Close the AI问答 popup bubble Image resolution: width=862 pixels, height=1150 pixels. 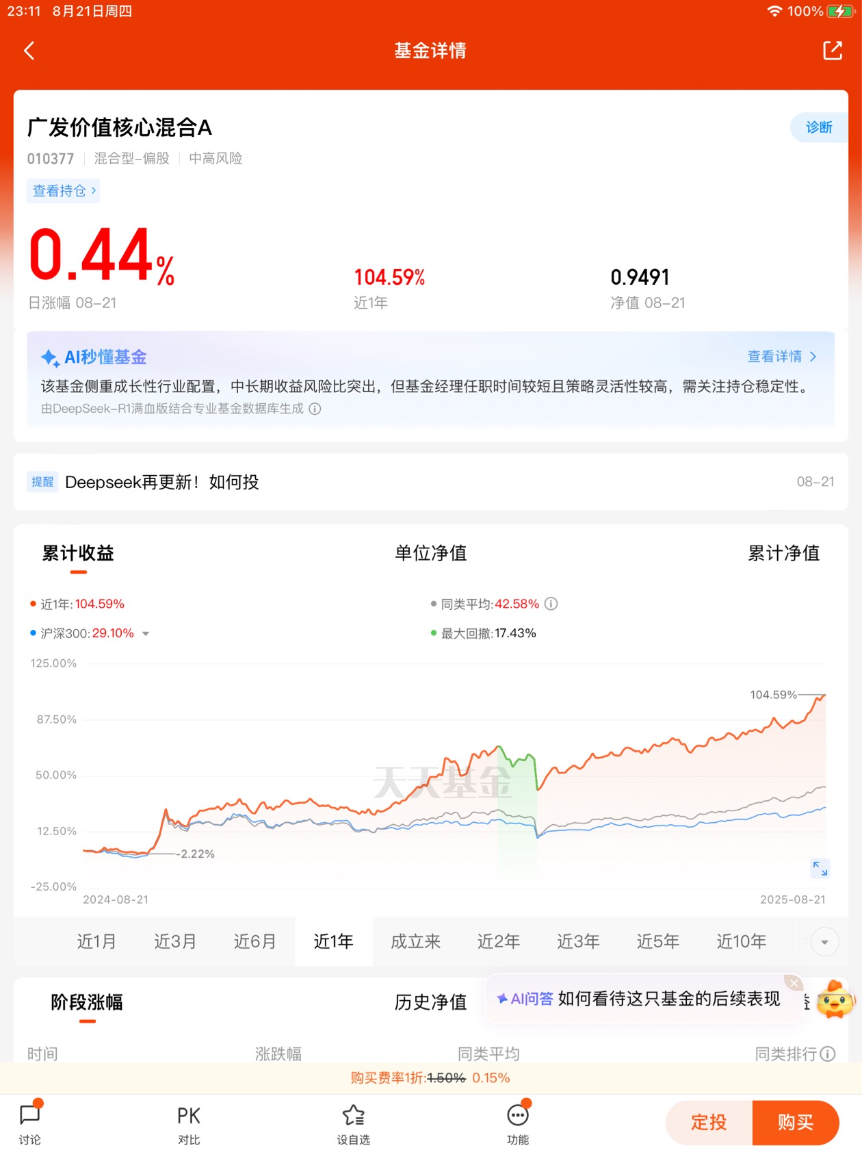(794, 983)
